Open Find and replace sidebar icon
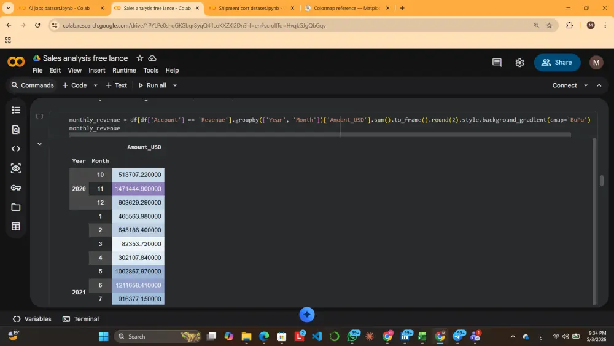The height and width of the screenshot is (346, 614). point(16,130)
